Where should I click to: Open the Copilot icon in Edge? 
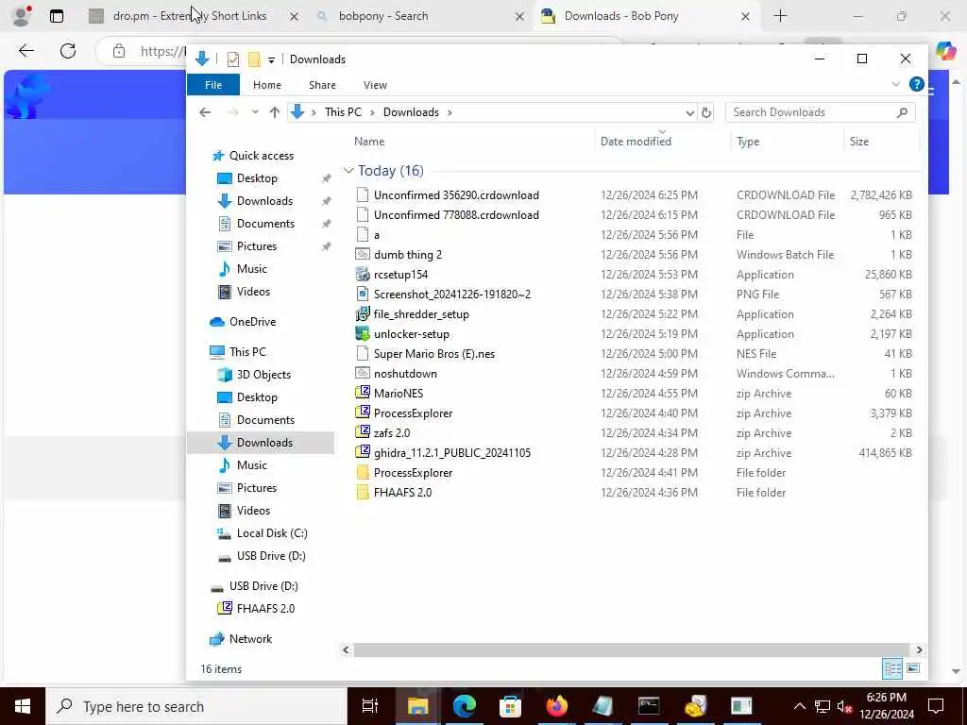click(945, 51)
